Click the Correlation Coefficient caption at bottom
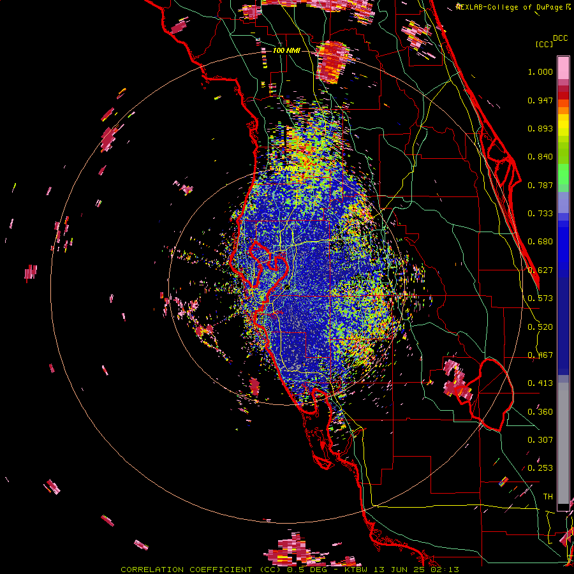 tap(290, 570)
